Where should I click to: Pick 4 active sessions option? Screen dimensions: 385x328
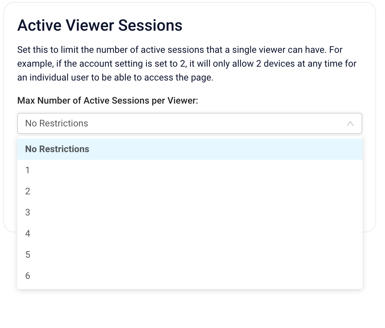pos(190,234)
